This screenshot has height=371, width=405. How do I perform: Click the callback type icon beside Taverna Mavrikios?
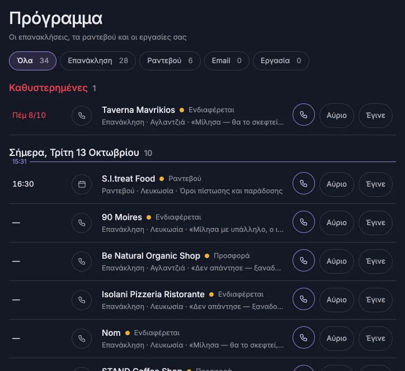(x=82, y=116)
